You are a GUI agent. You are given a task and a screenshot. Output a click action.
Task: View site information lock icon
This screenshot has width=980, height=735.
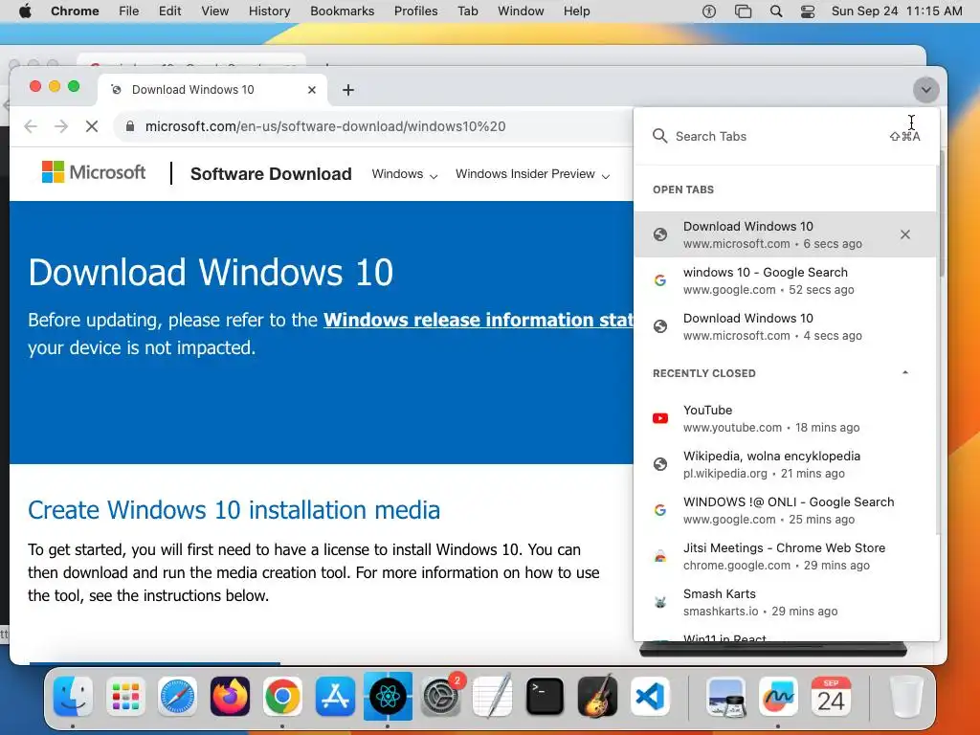[130, 126]
